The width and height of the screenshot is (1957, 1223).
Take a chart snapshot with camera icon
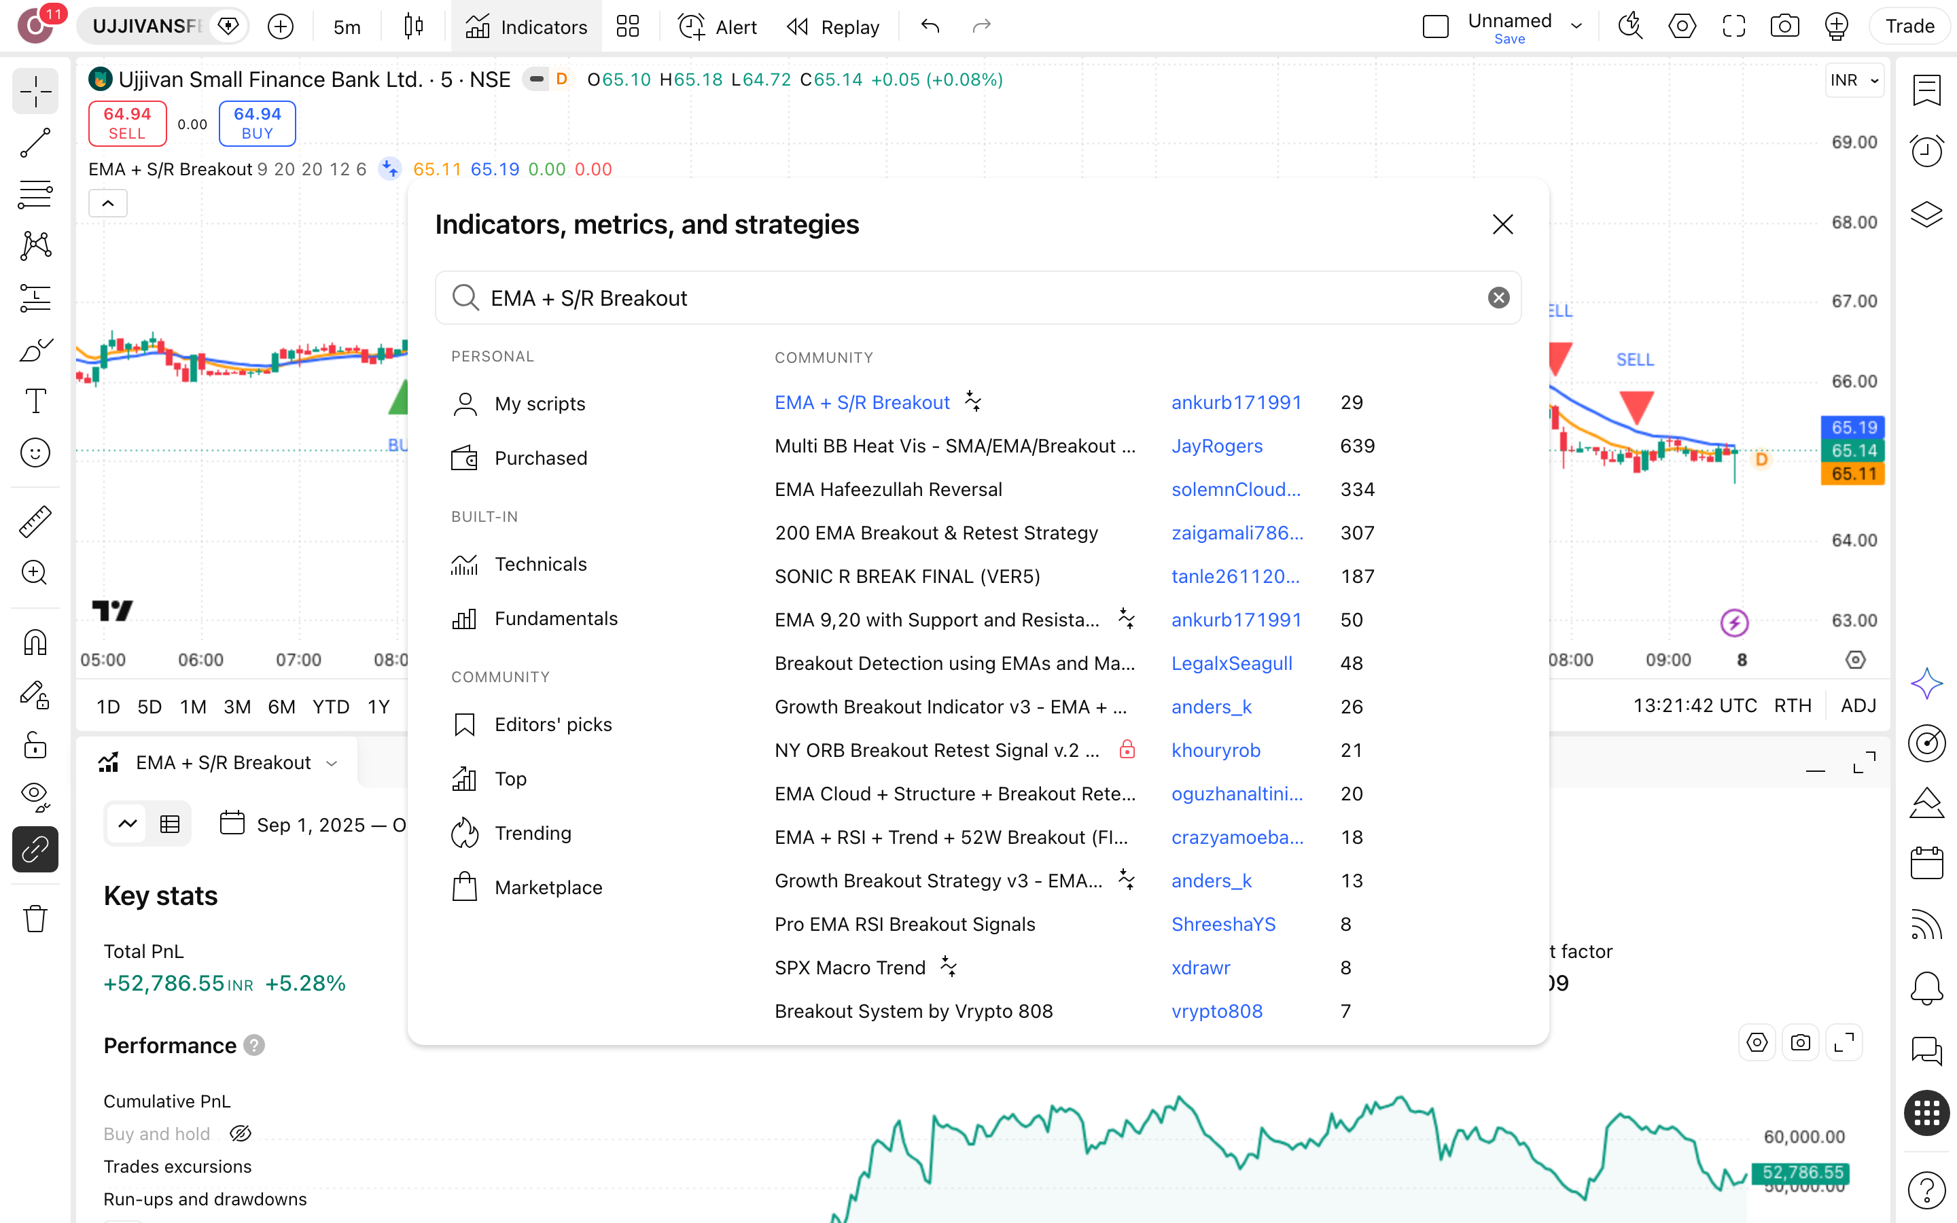point(1785,26)
